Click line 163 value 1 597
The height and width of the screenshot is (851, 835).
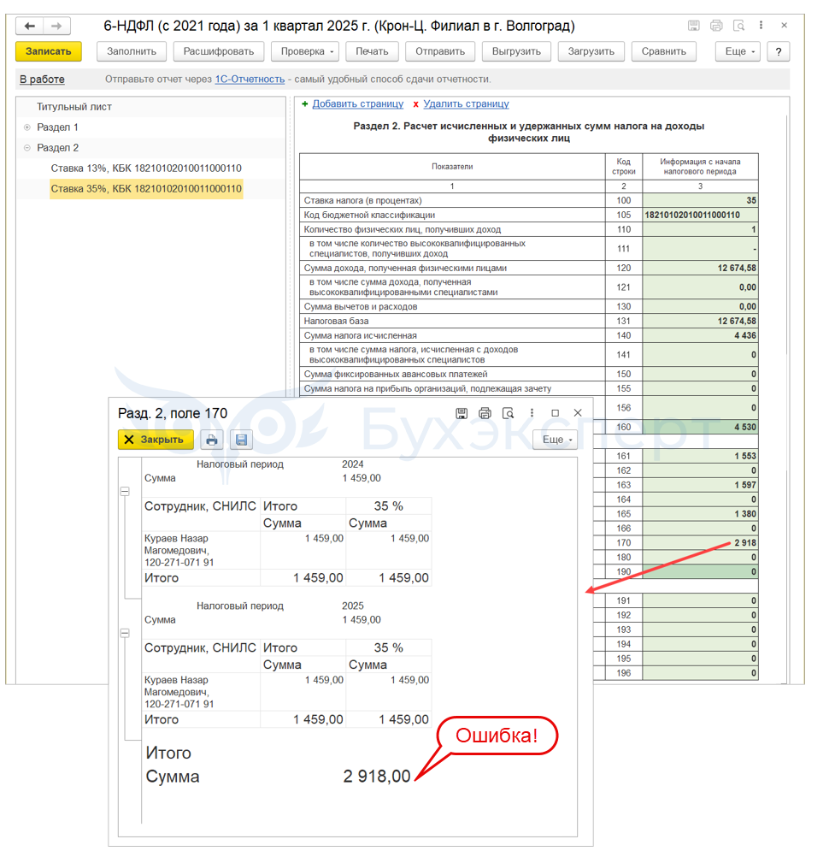tap(701, 485)
